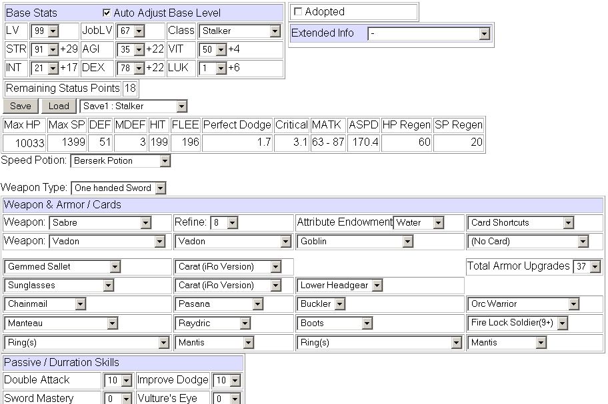
Task: Enable the Adopted checkbox
Action: coord(298,11)
